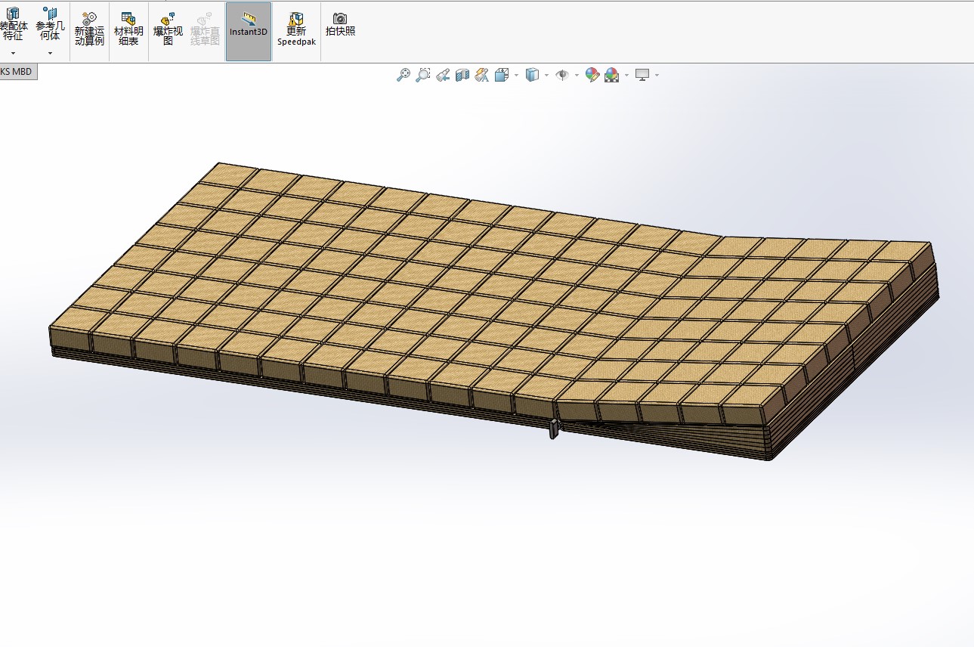Open View Settings monitor dropdown arrow
Image resolution: width=974 pixels, height=647 pixels.
(657, 75)
